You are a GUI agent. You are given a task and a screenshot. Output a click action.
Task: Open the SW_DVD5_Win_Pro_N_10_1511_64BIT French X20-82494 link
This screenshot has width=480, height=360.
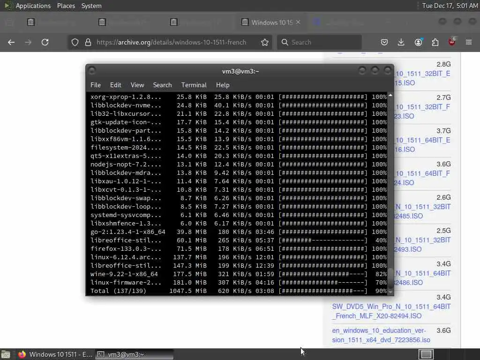click(391, 311)
